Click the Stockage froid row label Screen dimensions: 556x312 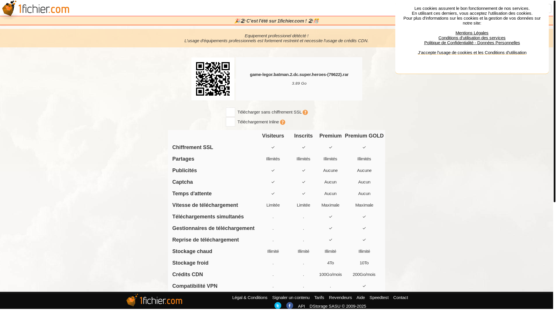(190, 263)
